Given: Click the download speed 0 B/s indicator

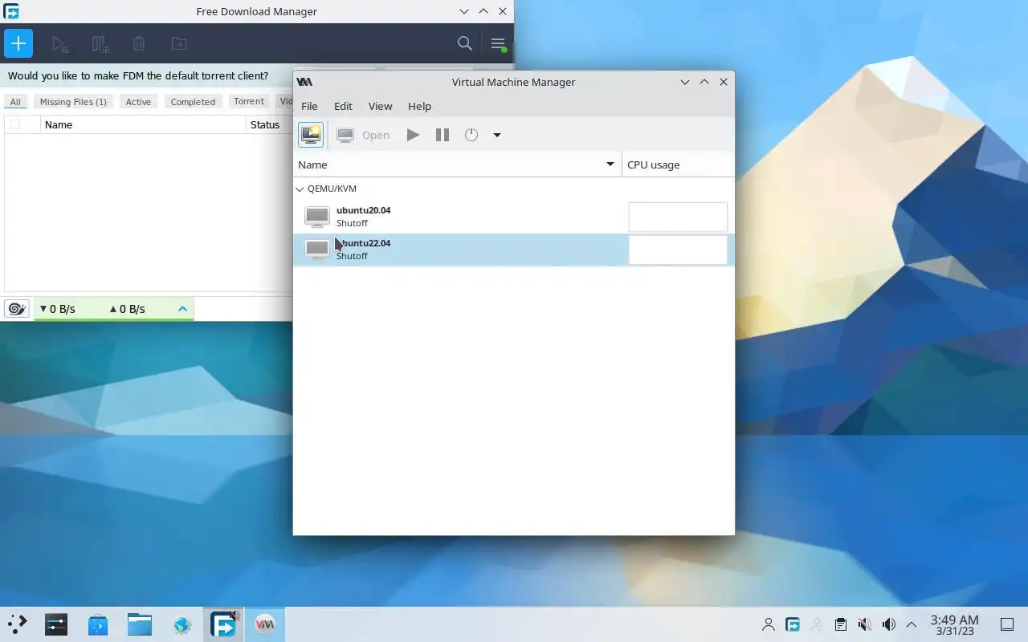Looking at the screenshot, I should click(x=58, y=309).
